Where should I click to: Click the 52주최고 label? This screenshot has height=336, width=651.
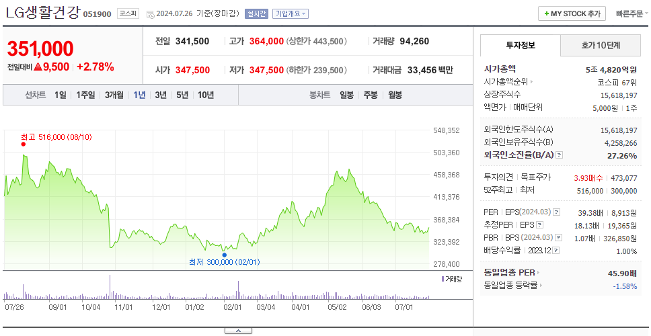498,190
